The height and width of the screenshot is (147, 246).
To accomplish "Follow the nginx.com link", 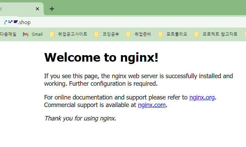I will pyautogui.click(x=152, y=105).
